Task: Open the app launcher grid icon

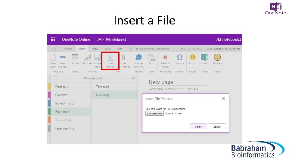Action: click(x=53, y=39)
